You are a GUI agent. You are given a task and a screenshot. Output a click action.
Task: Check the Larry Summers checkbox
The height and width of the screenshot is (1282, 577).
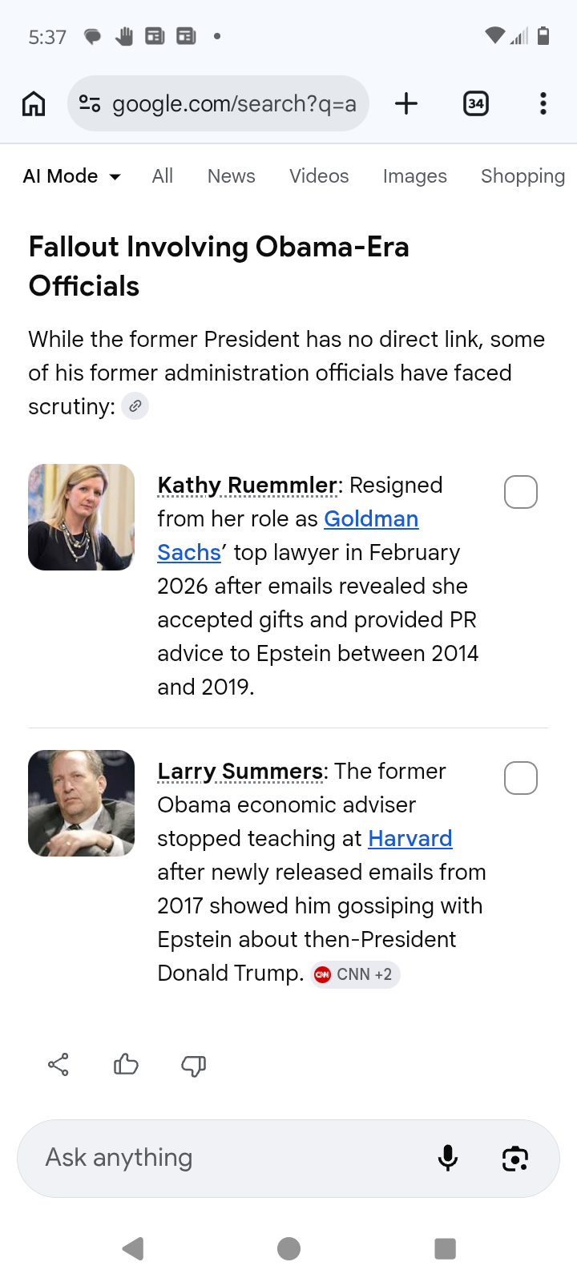[x=520, y=778]
